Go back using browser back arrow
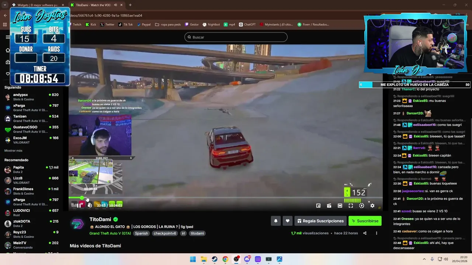Image resolution: width=472 pixels, height=265 pixels. (x=5, y=15)
